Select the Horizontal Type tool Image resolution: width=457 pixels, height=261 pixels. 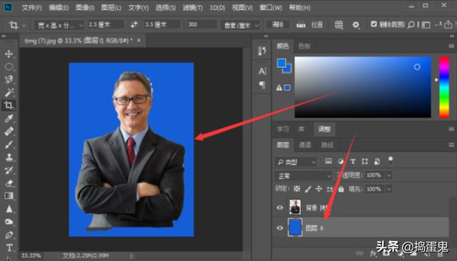[x=9, y=247]
